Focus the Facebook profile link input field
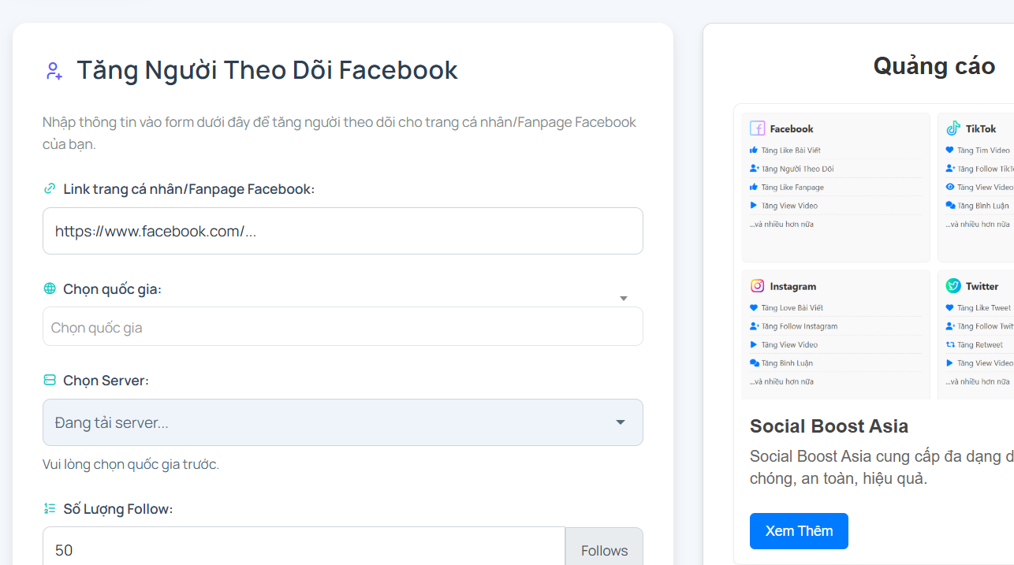Viewport: 1014px width, 565px height. tap(343, 231)
